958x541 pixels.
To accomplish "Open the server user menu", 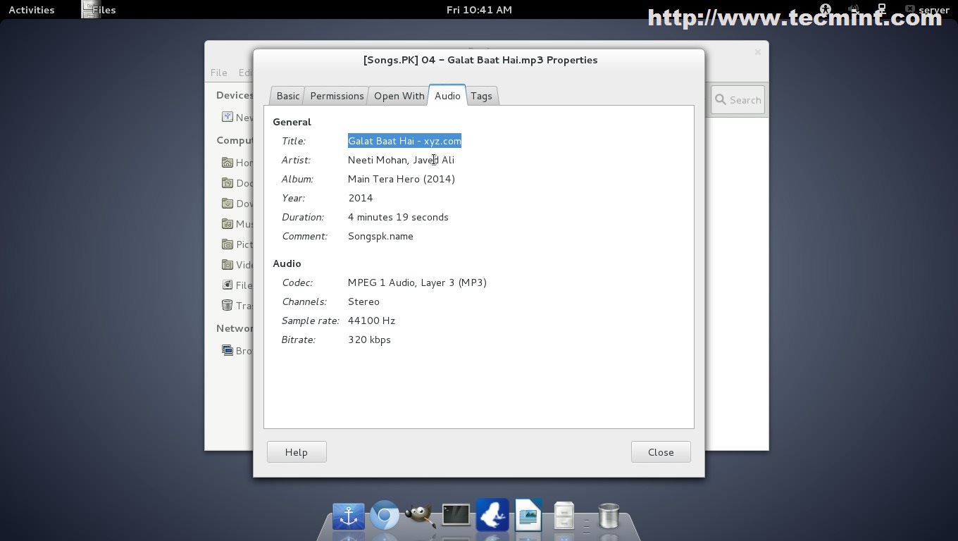I will [x=933, y=10].
